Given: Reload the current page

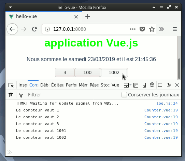Looking at the screenshot, I should click(34, 29).
